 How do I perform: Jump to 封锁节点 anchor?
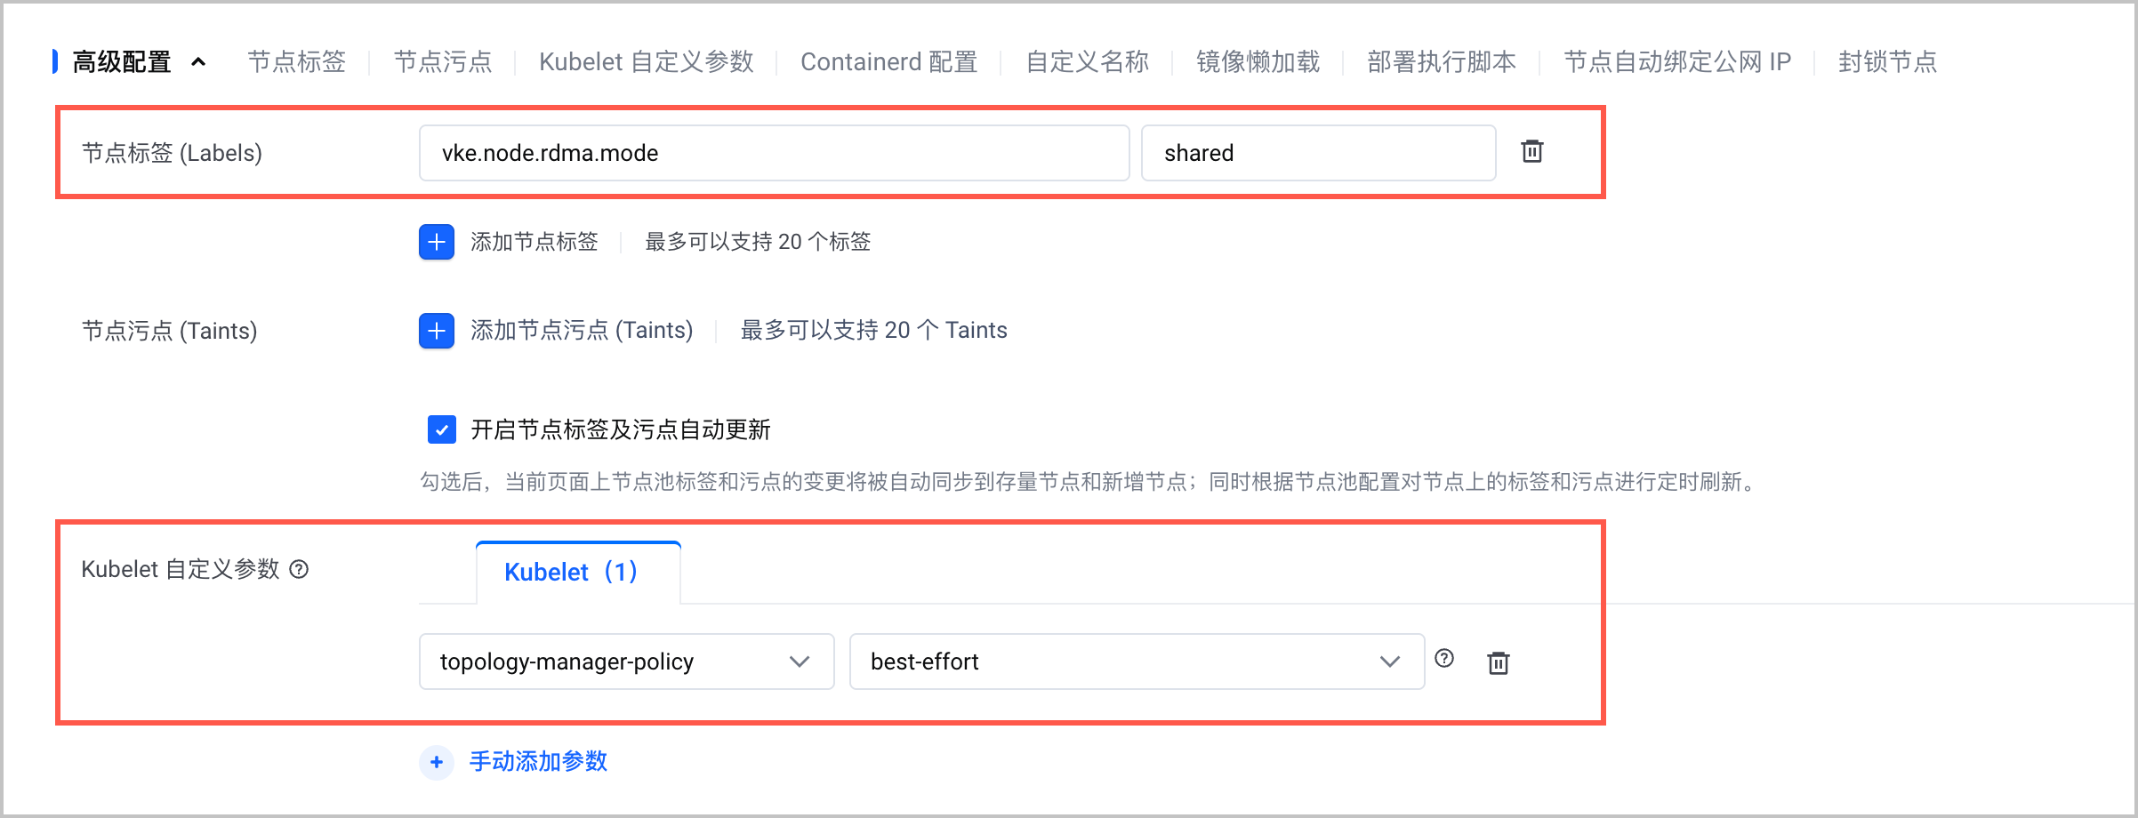point(1887,61)
